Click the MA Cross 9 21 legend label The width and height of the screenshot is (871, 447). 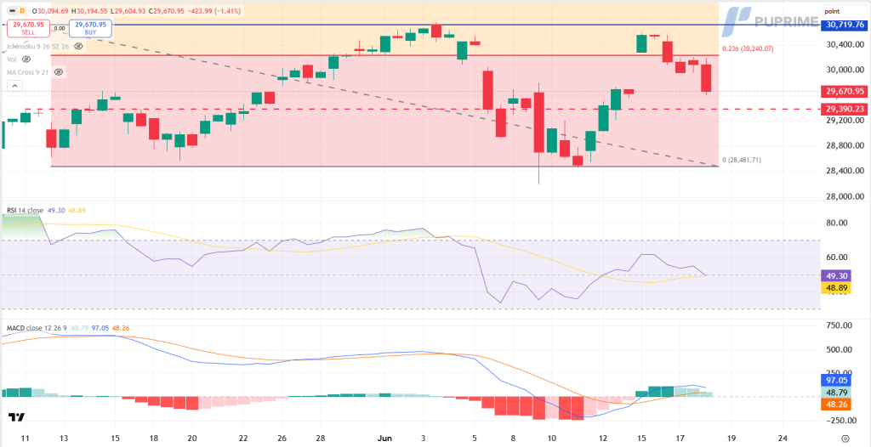click(x=30, y=72)
